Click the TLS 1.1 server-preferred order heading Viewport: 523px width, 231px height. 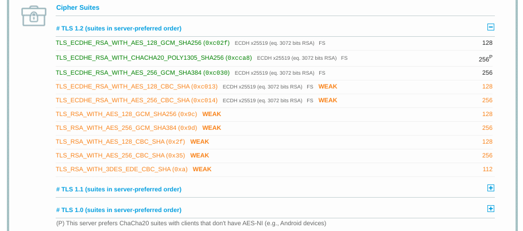point(118,189)
